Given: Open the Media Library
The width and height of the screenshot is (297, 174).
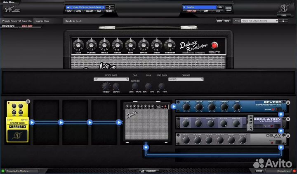Looking at the screenshot, I should (x=229, y=9).
